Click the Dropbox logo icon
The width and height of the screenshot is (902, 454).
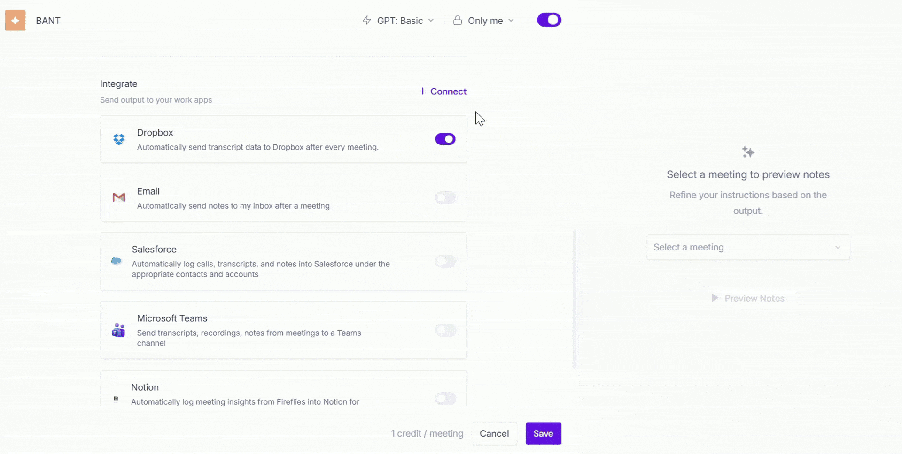pyautogui.click(x=119, y=139)
